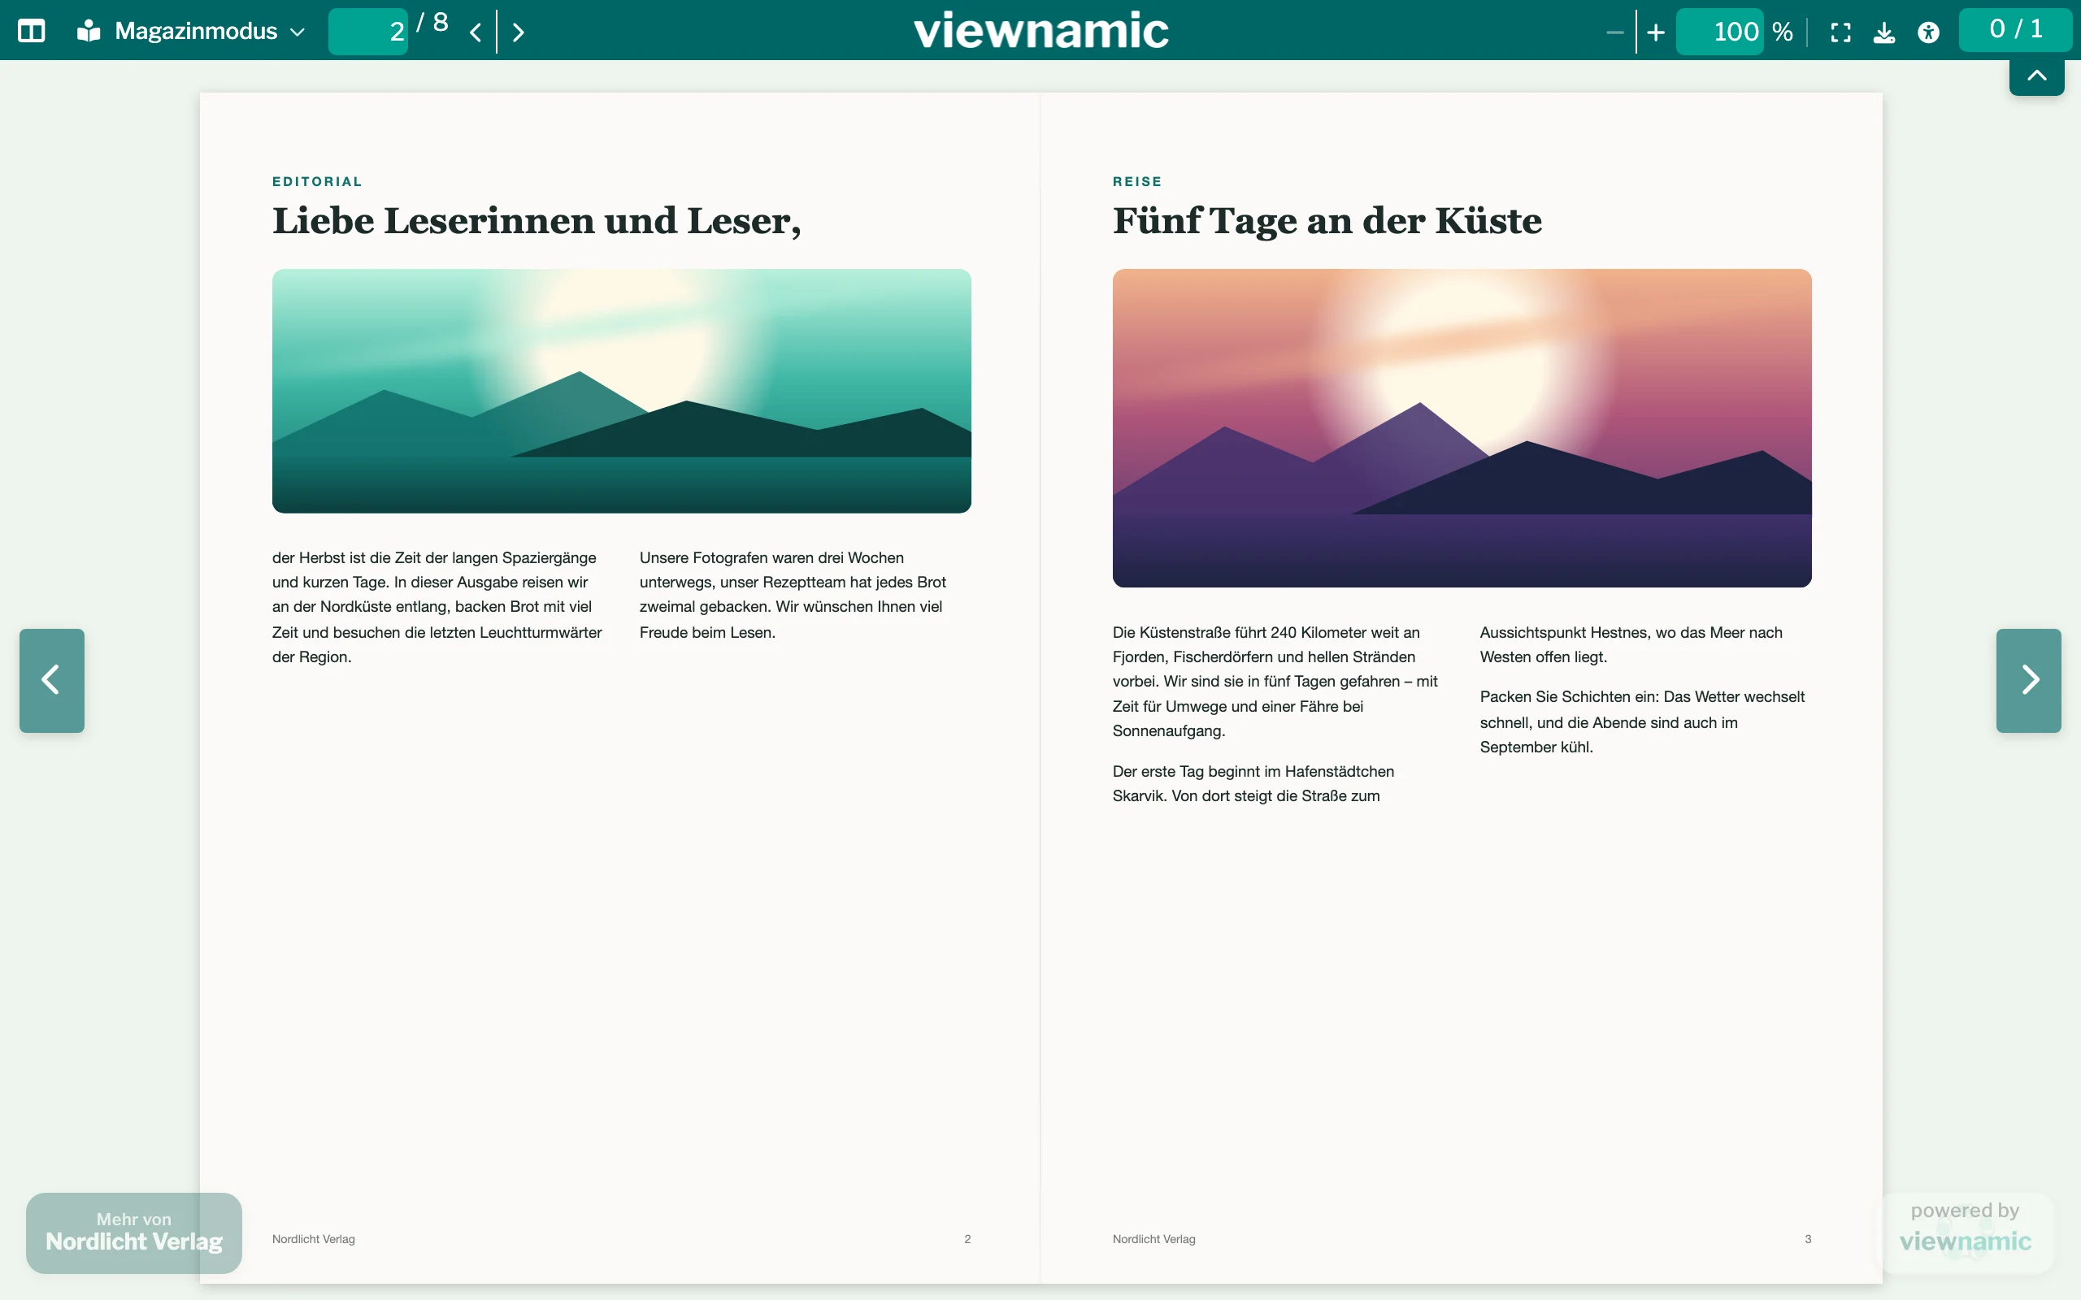Click Nordlicht Verlag footer on page 3
This screenshot has width=2081, height=1300.
(1154, 1239)
